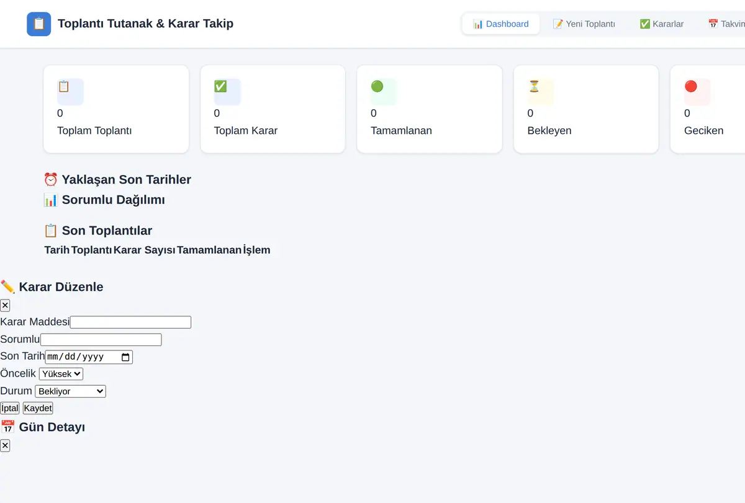Click the Toplantı column header
This screenshot has width=745, height=503.
(91, 251)
